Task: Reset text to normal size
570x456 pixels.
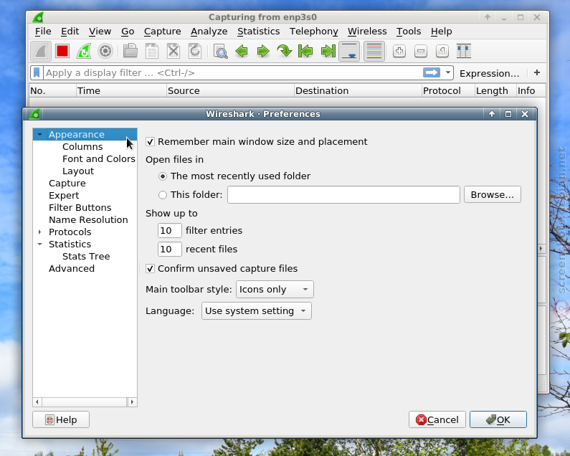Action: pos(442,52)
